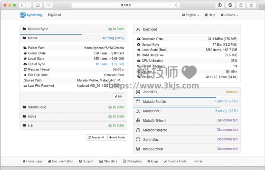Click the RAM Utilization grid icon
The image size is (265, 170).
coord(139,55)
